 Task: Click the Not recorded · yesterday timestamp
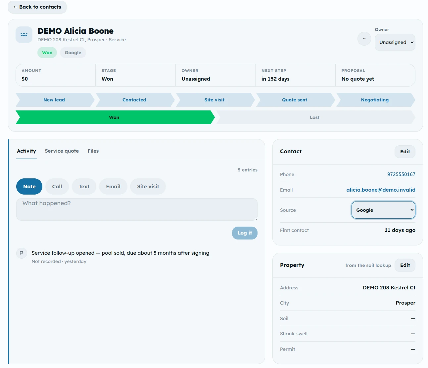click(59, 261)
